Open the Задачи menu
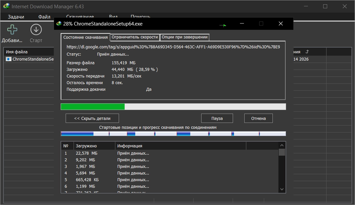355x205 pixels. [16, 17]
